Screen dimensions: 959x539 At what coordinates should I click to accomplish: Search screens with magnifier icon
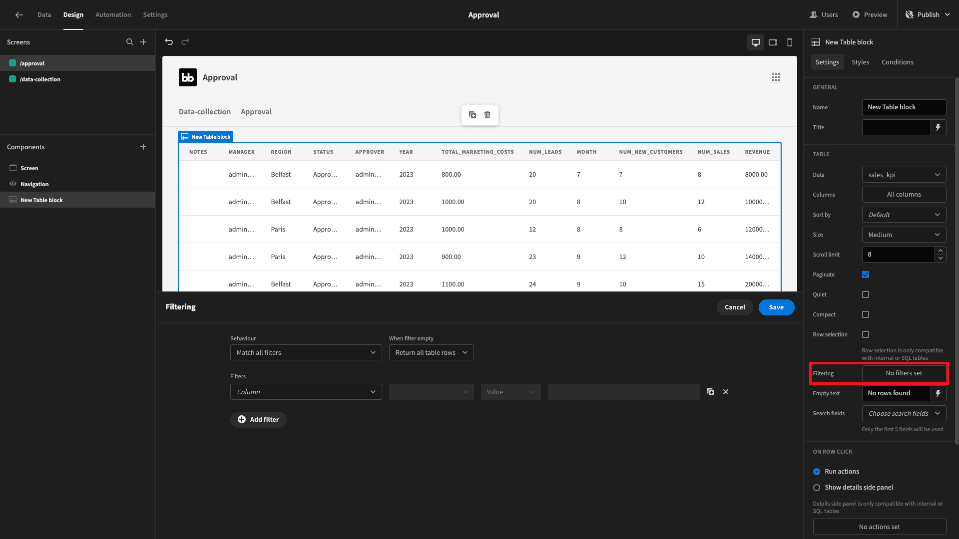[130, 42]
